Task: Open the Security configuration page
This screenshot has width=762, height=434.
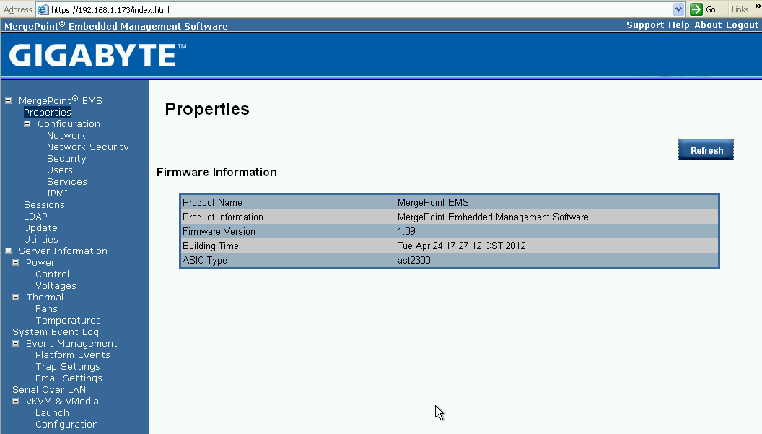Action: pyautogui.click(x=66, y=159)
